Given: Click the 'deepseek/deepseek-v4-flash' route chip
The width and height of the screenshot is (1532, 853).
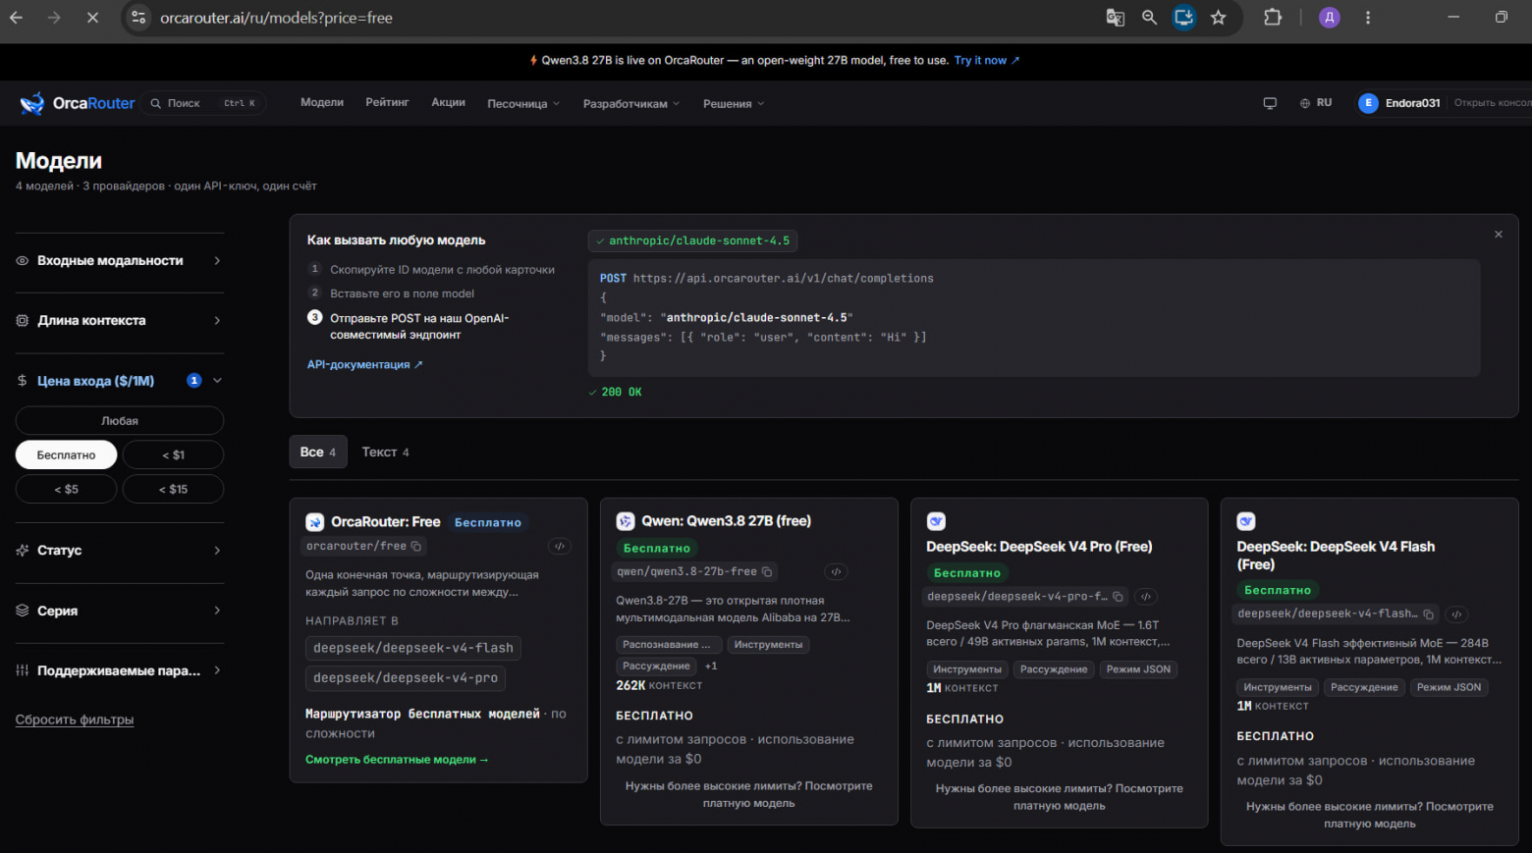Looking at the screenshot, I should [413, 649].
